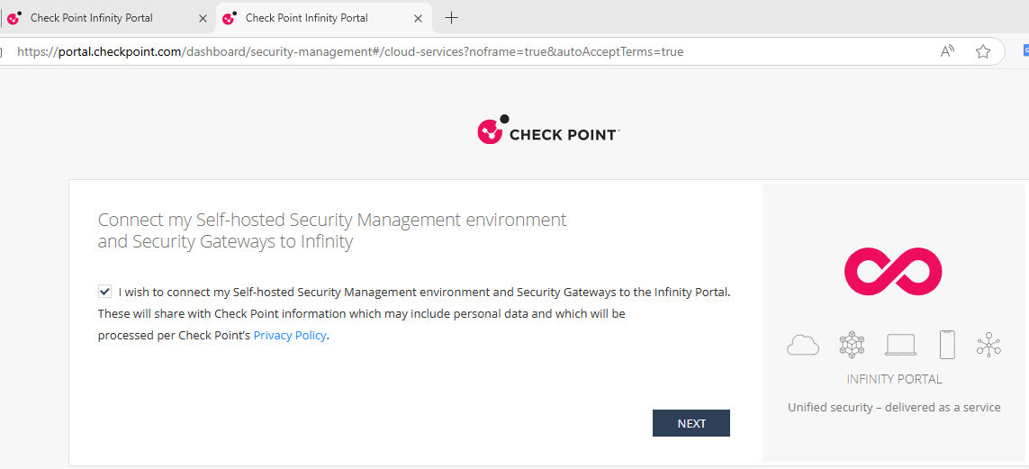The image size is (1029, 469).
Task: Click the network cube icon
Action: (851, 345)
